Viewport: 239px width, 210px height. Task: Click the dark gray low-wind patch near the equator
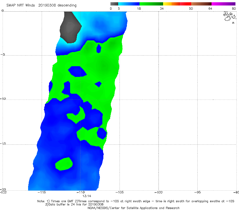[70, 27]
